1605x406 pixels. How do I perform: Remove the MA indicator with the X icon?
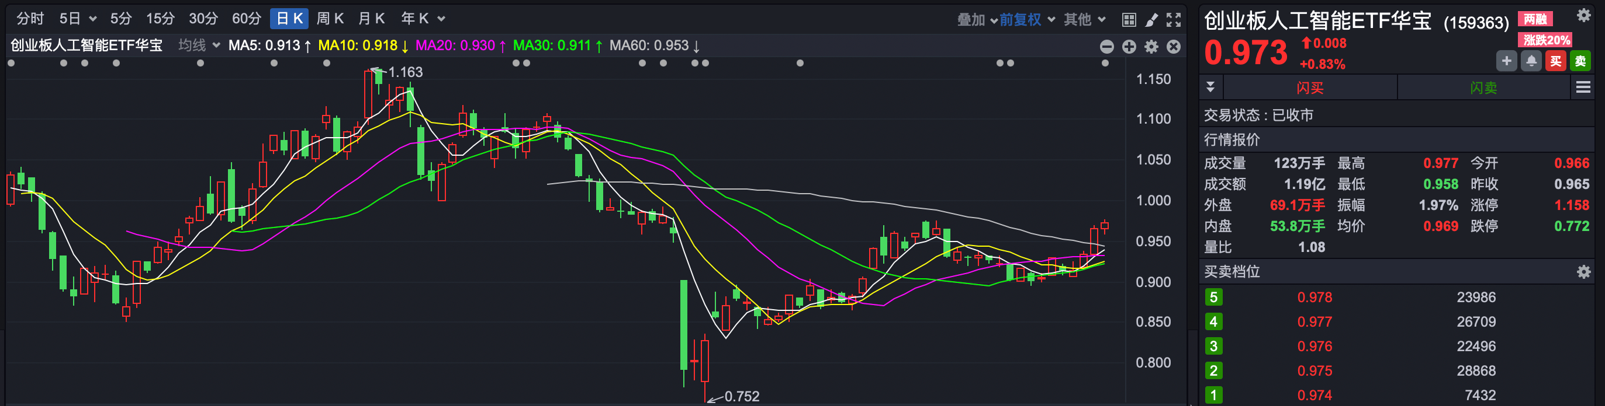(1173, 47)
